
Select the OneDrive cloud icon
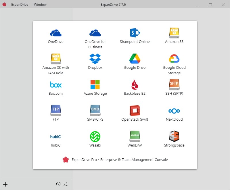pos(55,33)
